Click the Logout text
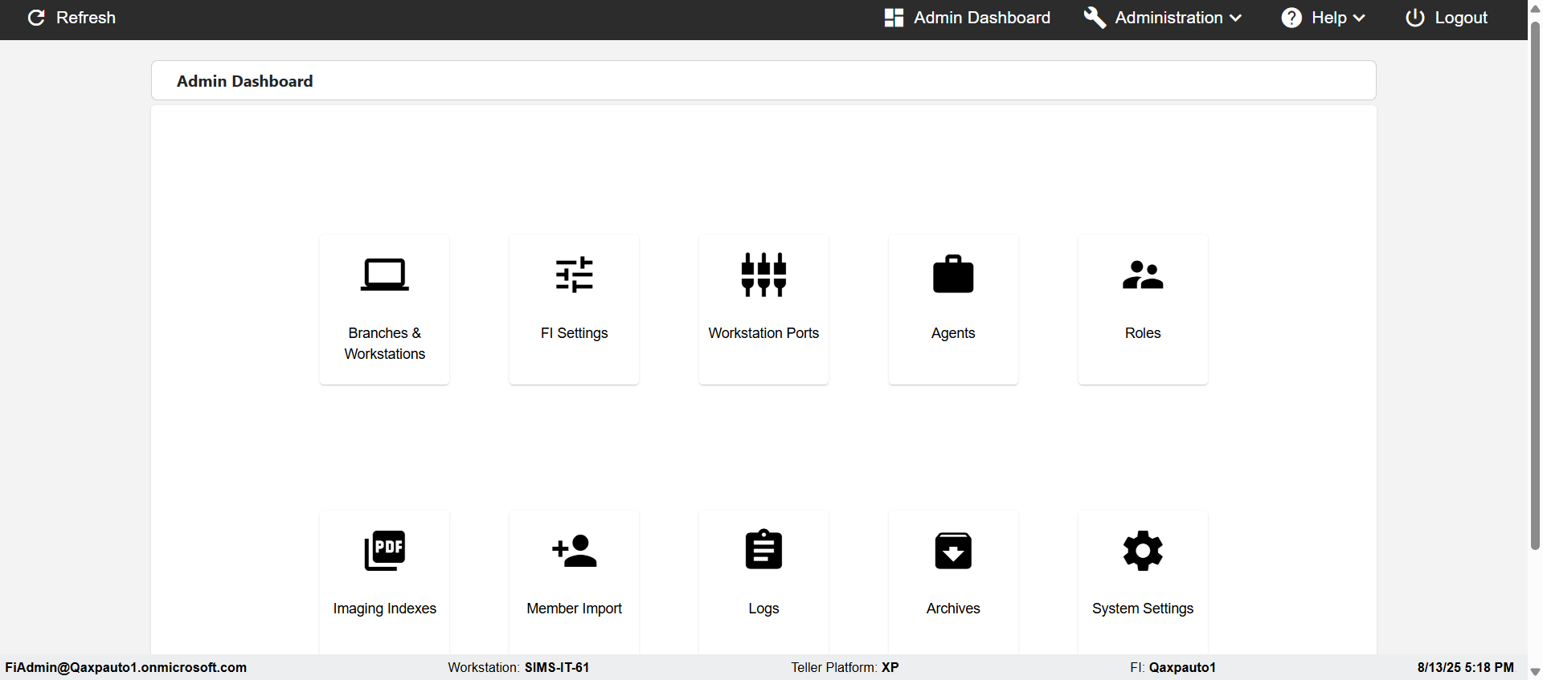This screenshot has width=1543, height=680. 1461,18
